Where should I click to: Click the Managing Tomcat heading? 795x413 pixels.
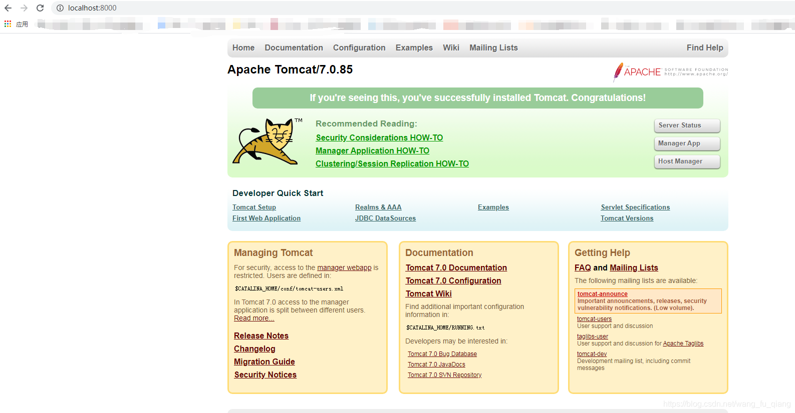pyautogui.click(x=273, y=252)
